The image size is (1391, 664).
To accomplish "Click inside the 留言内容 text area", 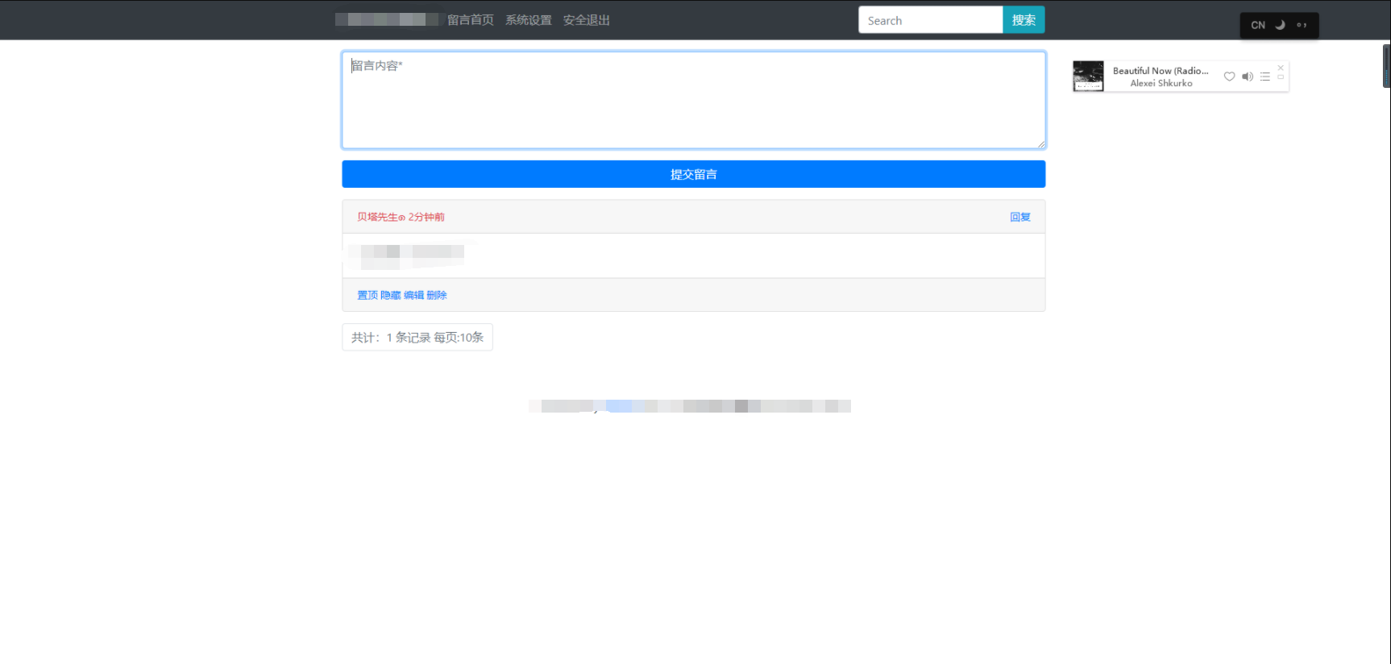I will [x=693, y=100].
